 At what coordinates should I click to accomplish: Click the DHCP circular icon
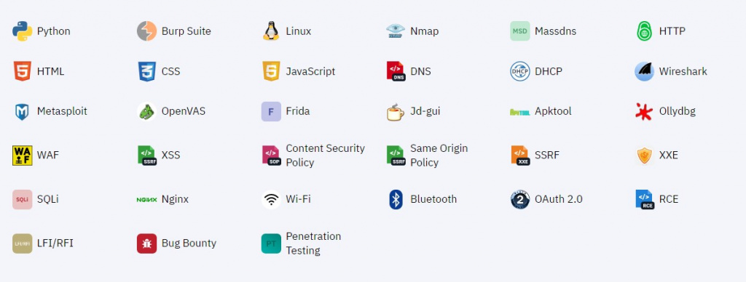(x=520, y=72)
